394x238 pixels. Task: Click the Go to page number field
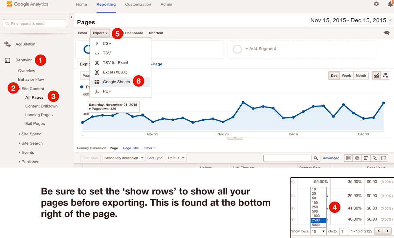coord(344,231)
